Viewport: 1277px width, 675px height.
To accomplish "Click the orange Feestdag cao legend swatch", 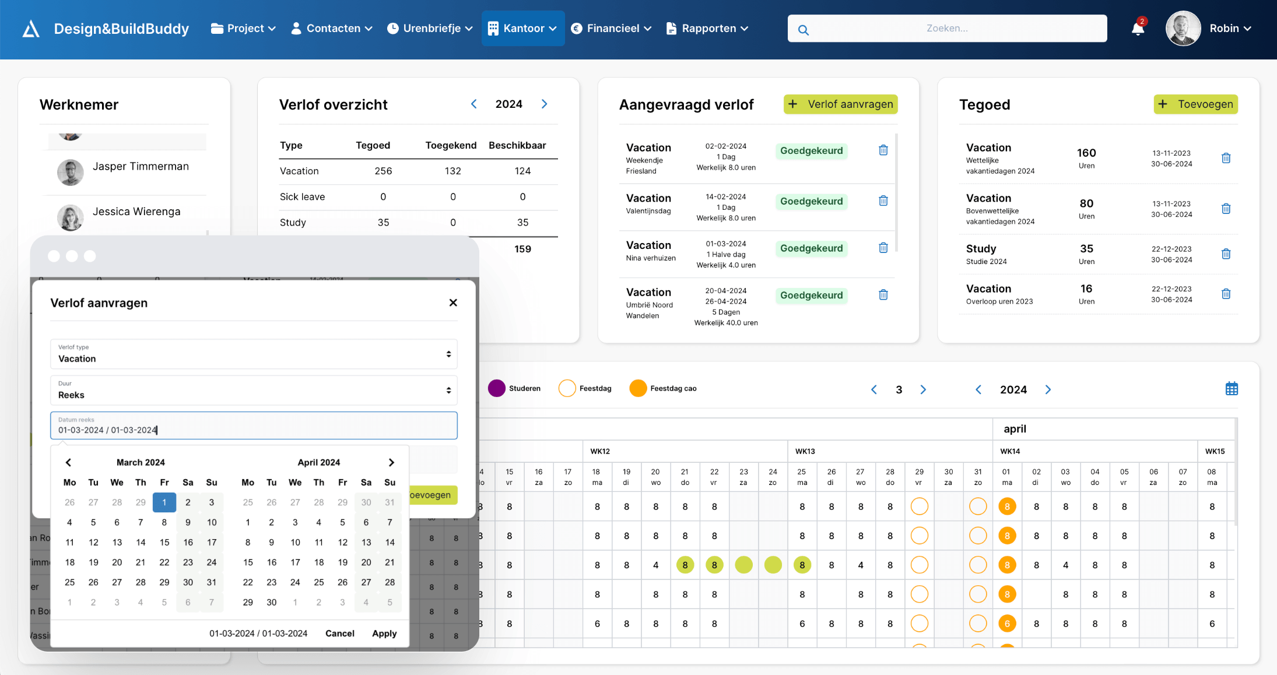I will tap(638, 388).
